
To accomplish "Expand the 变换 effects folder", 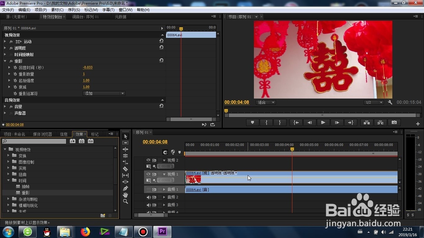I will (8, 155).
